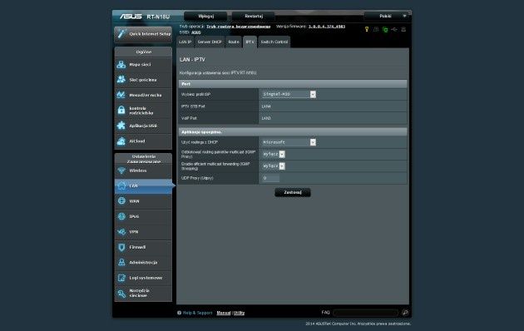Open Quick Internet Setup wand icon
The height and width of the screenshot is (331, 524).
click(121, 34)
